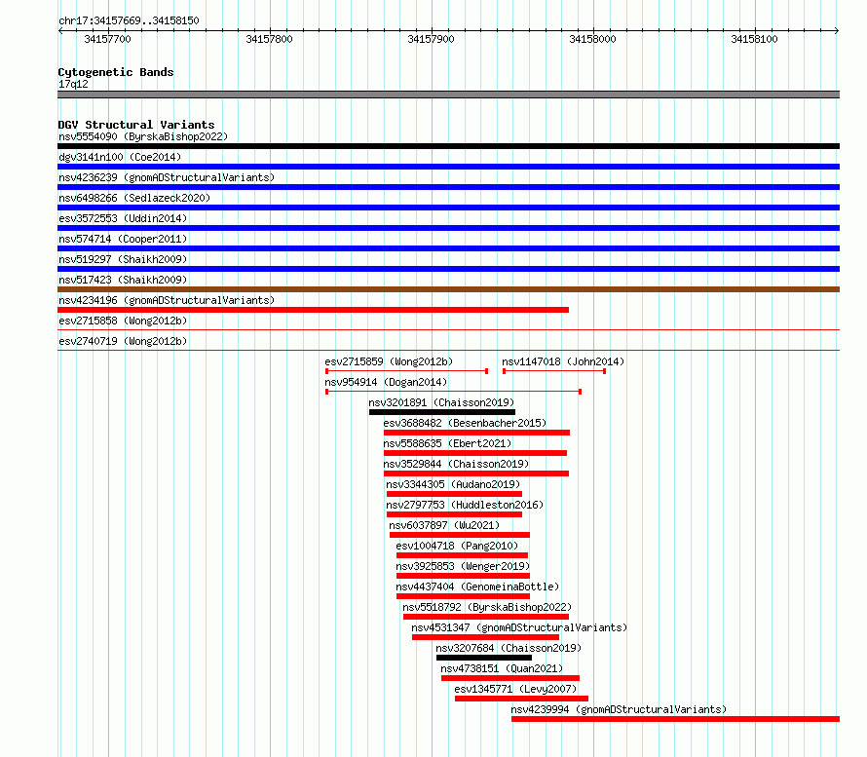Open the dgv3141n100 (Coe2014) variant
The height and width of the screenshot is (757, 867).
pos(120,157)
